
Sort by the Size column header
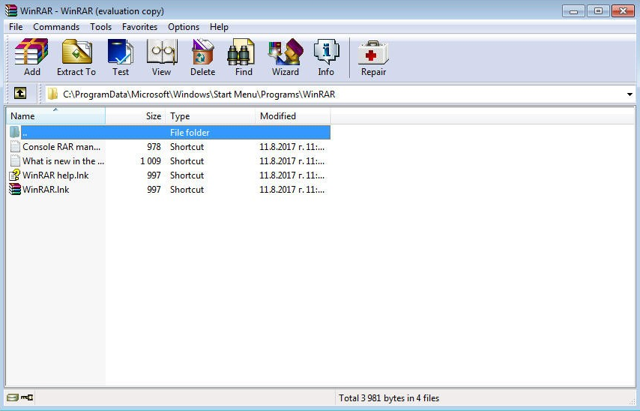pos(136,116)
